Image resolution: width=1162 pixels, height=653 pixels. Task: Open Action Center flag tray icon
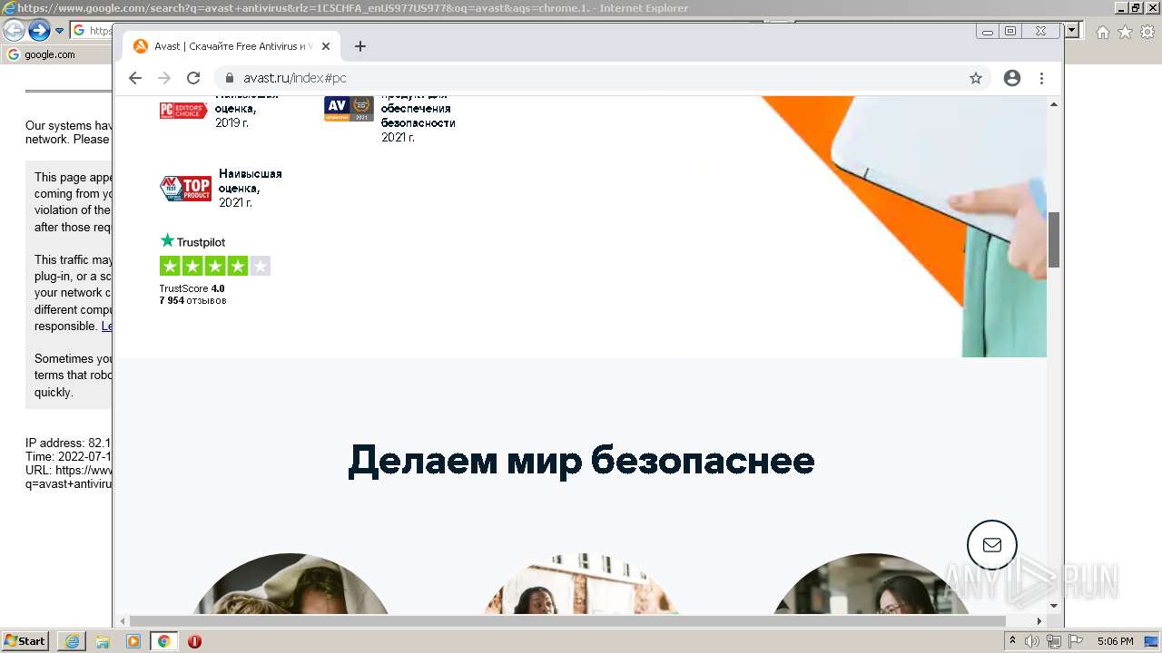pos(1076,641)
